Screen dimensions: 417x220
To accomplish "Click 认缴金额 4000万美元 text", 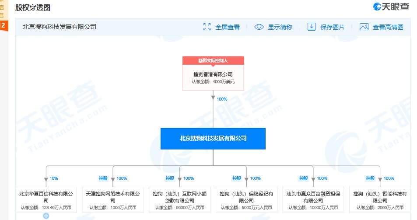I will coord(213,82).
